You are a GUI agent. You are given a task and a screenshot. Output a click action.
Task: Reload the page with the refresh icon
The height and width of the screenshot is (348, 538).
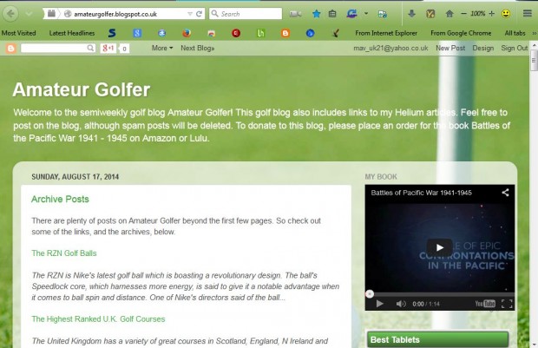pos(200,14)
